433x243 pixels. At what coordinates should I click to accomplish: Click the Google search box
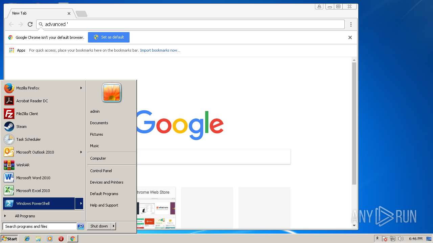[x=213, y=157]
